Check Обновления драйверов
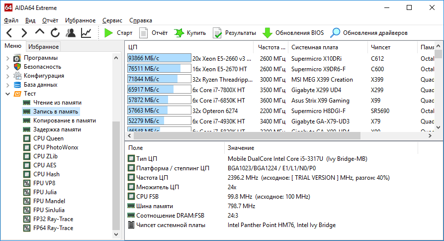Image resolution: width=444 pixels, height=241 pixels. (369, 33)
